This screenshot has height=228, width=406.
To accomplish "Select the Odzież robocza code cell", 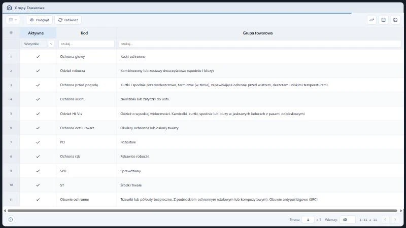I will click(x=86, y=70).
